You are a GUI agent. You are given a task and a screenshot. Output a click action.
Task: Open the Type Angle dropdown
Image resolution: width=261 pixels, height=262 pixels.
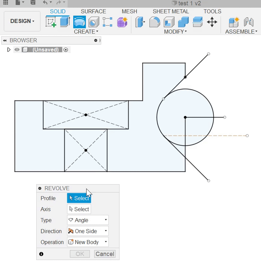(88, 220)
